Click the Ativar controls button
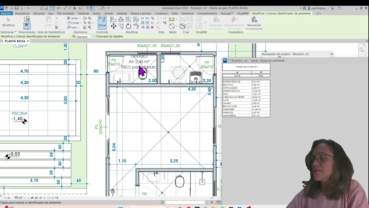The height and width of the screenshot is (208, 369). coord(102,23)
